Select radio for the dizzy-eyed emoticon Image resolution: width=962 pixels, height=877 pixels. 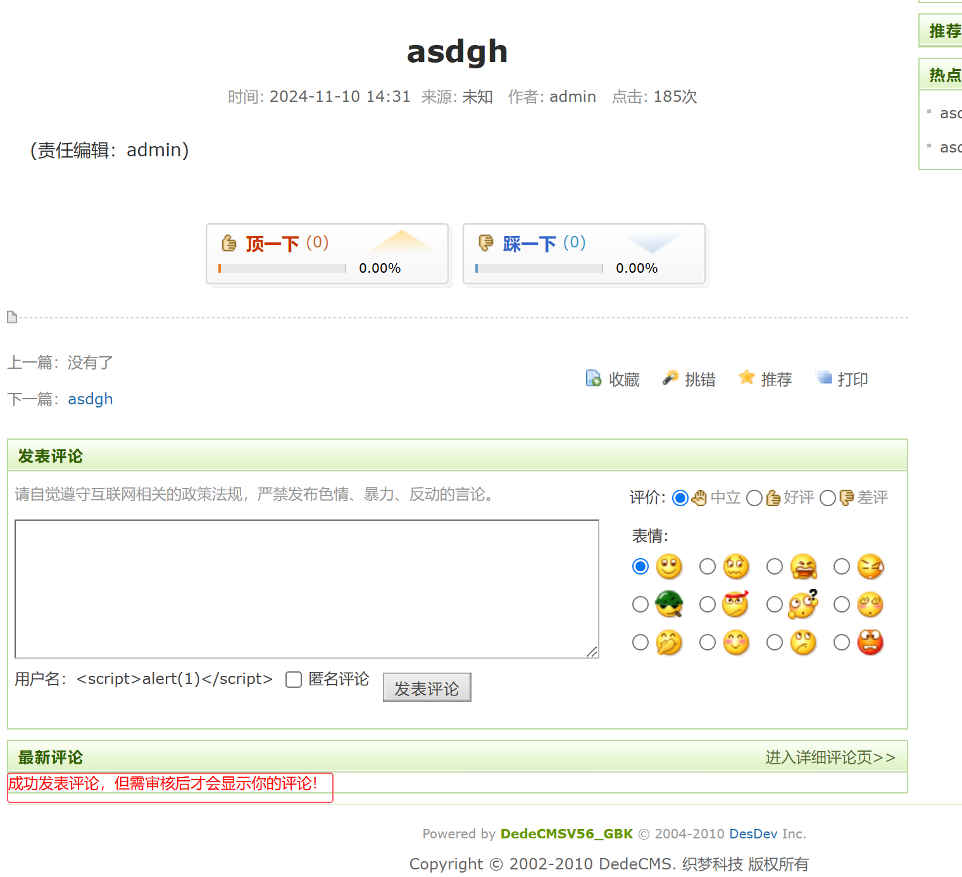708,566
